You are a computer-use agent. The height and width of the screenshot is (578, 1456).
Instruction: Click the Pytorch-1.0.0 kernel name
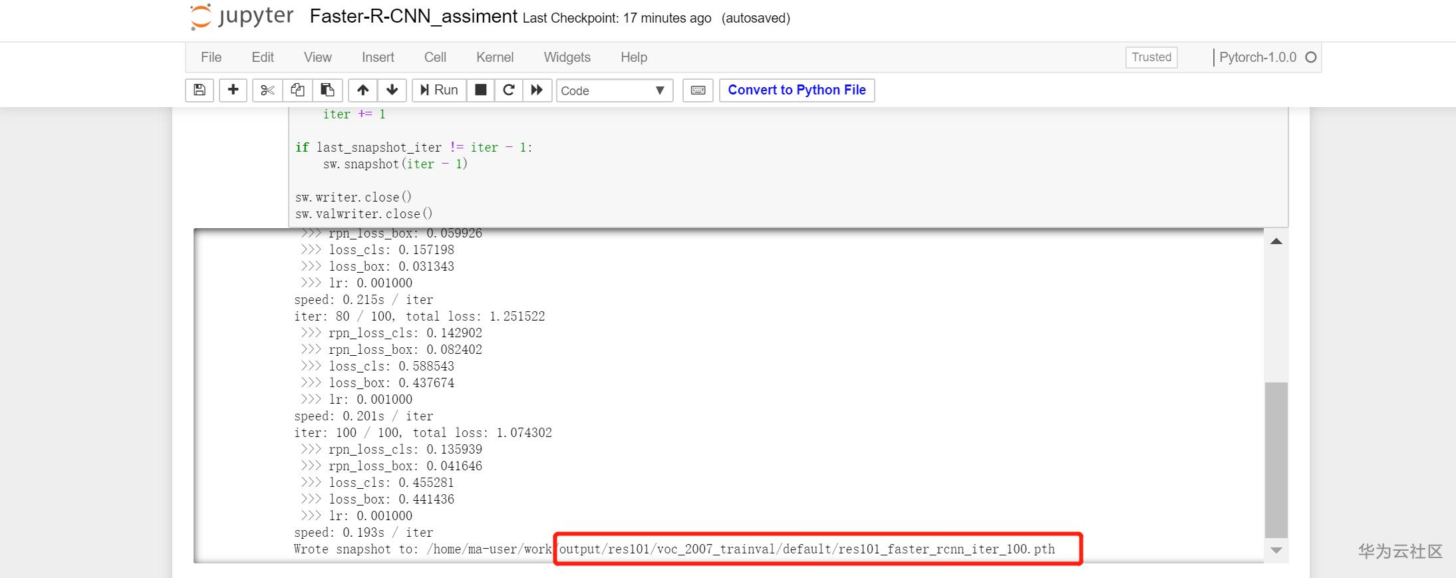point(1258,57)
